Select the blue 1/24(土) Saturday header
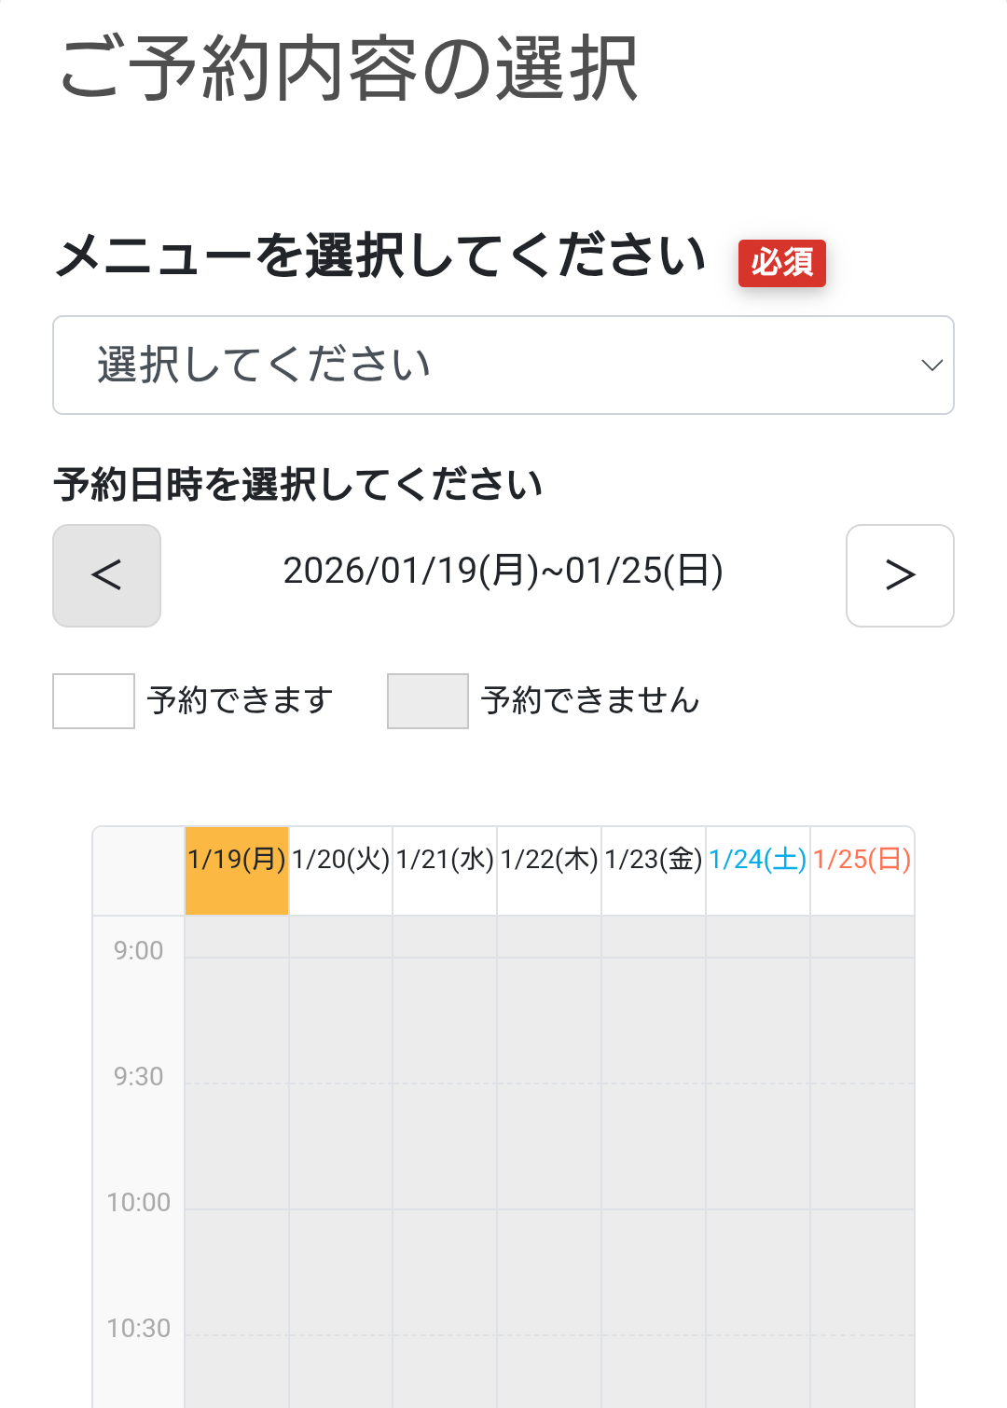This screenshot has height=1408, width=1007. click(758, 860)
